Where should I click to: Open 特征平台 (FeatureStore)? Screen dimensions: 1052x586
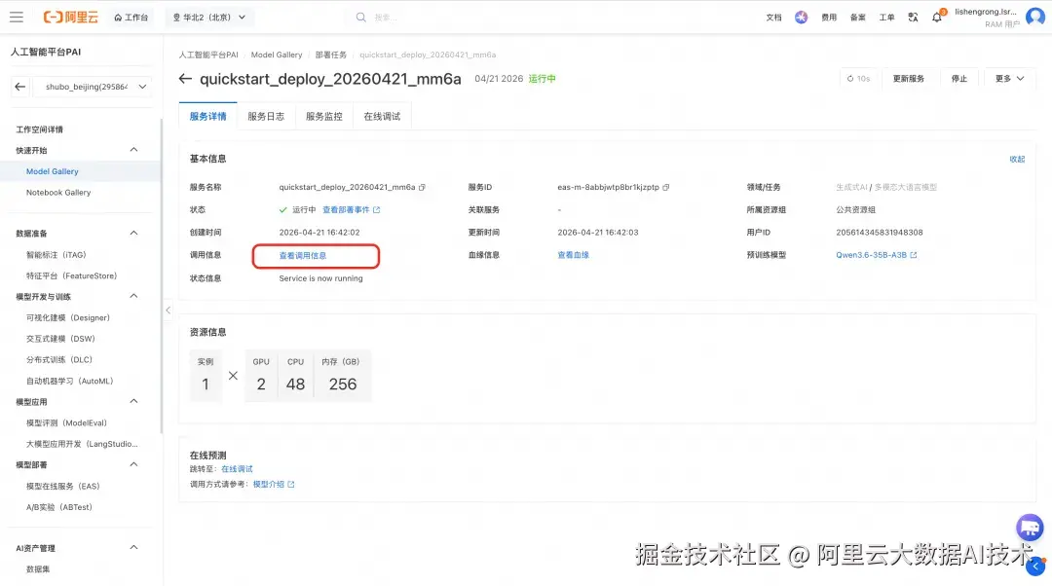click(x=71, y=275)
